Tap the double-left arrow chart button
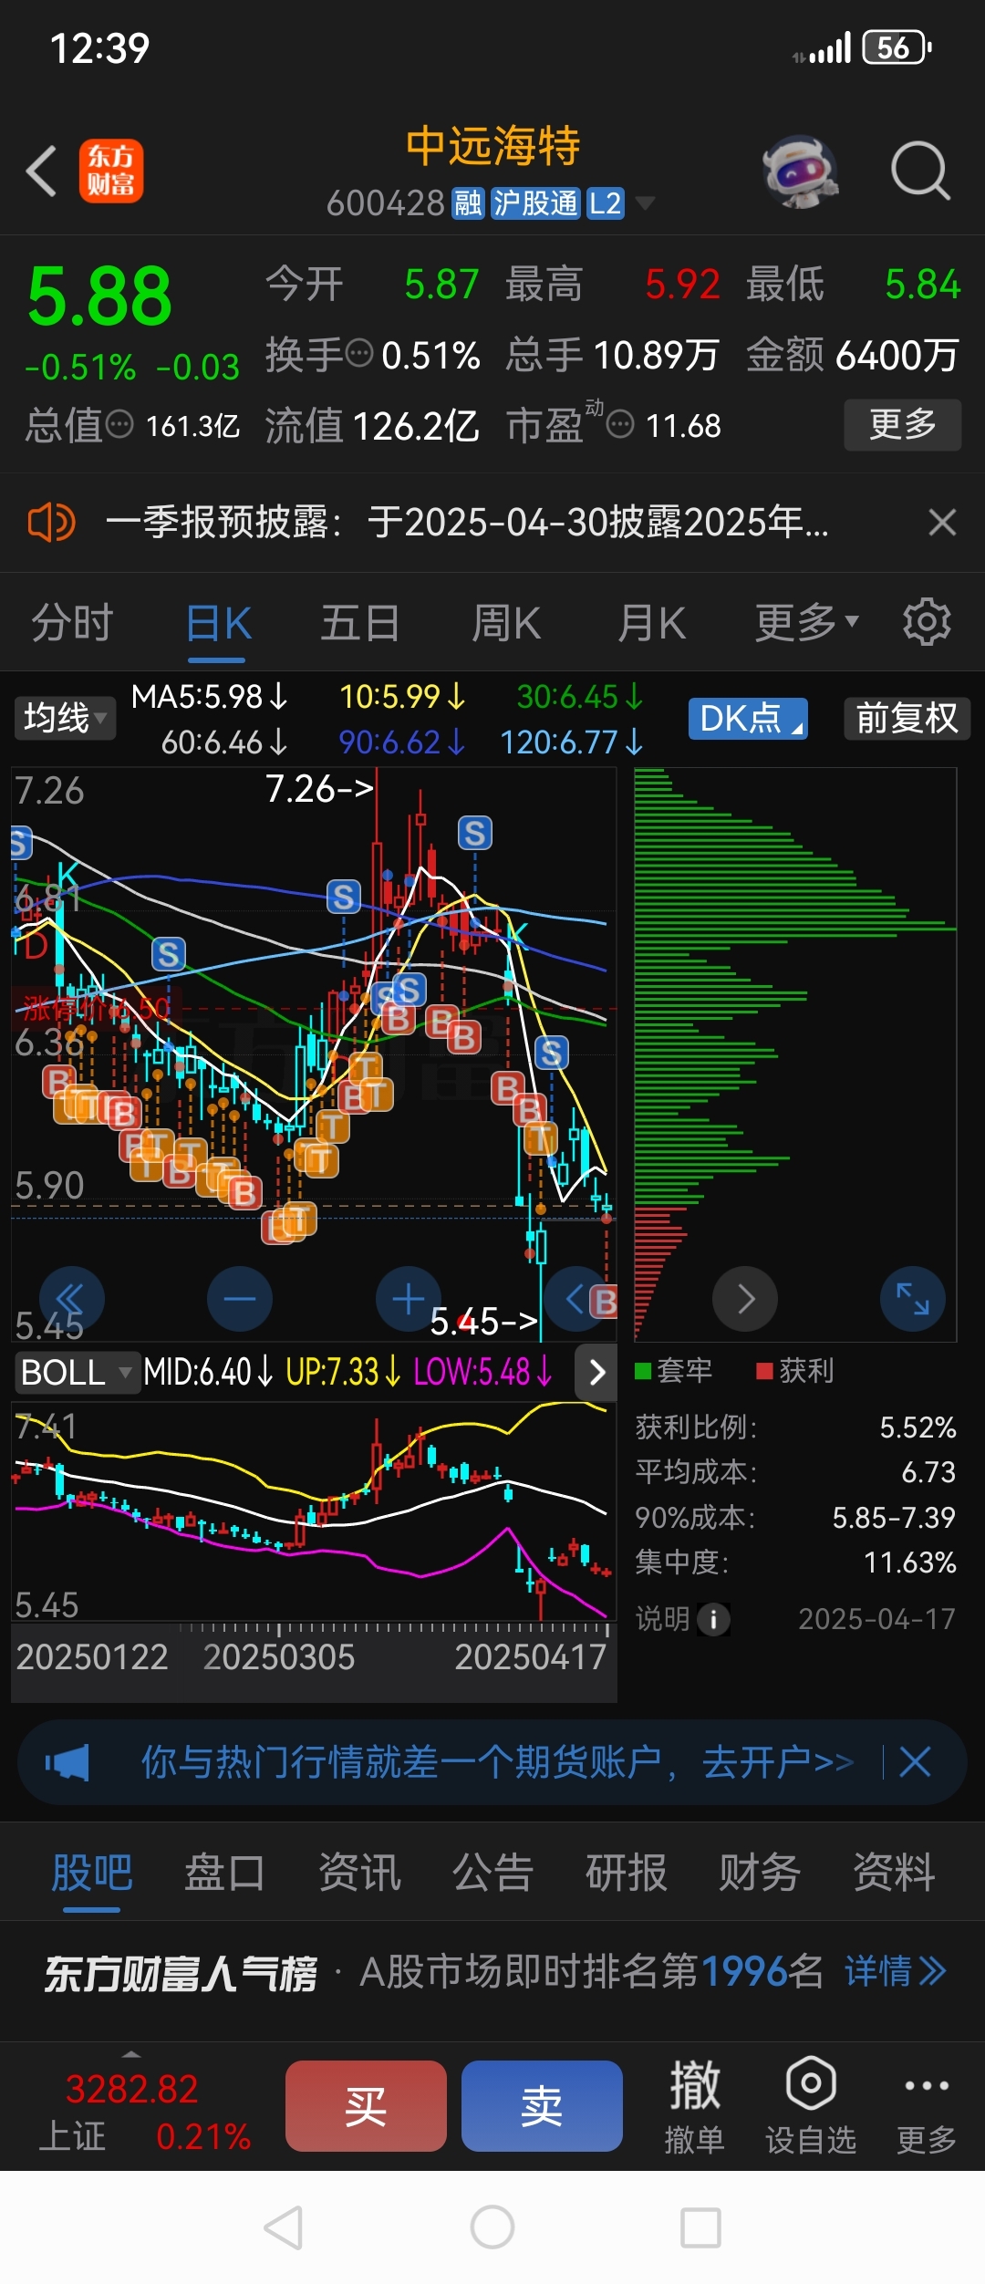 72,1298
